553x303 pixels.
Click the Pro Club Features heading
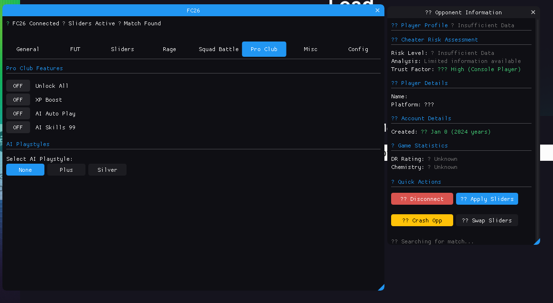pyautogui.click(x=34, y=68)
